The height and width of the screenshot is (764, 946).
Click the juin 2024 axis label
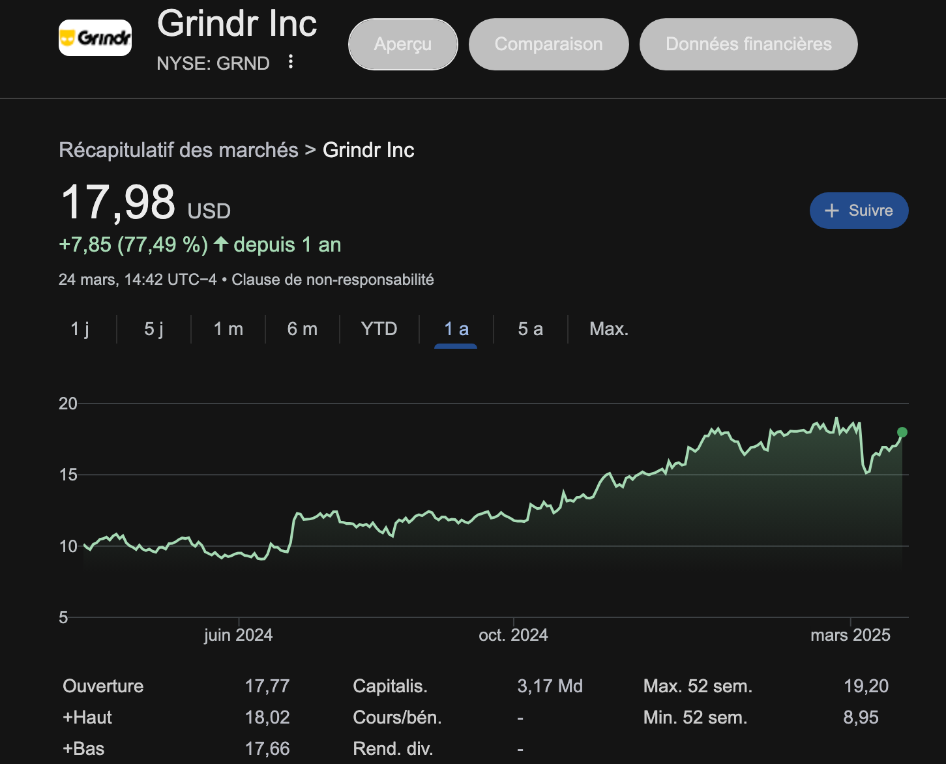[239, 635]
